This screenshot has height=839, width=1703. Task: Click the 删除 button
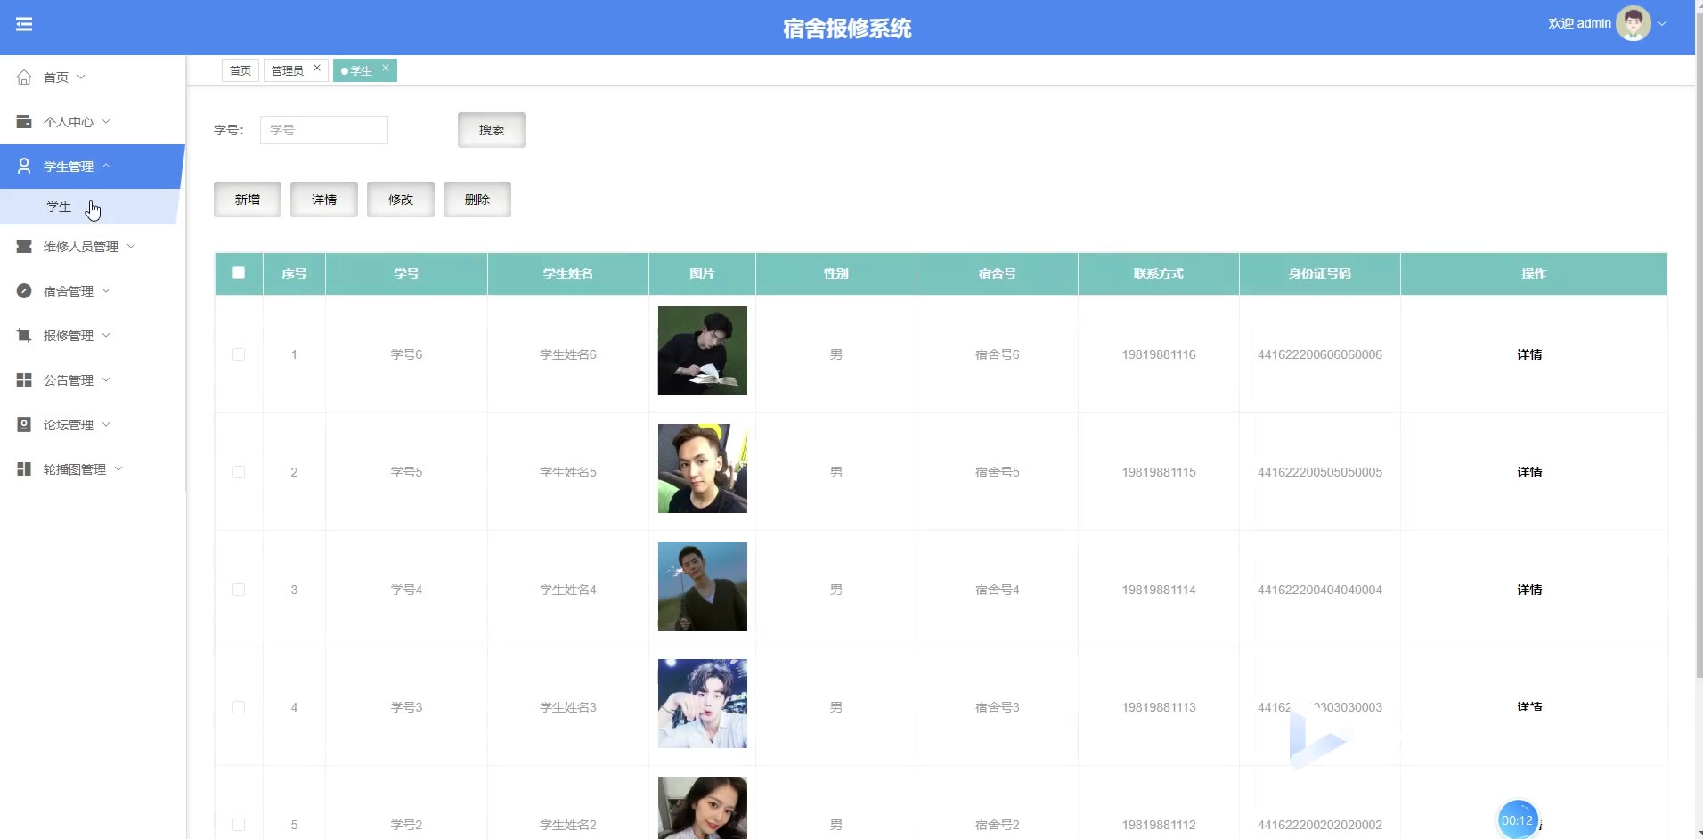click(x=477, y=200)
